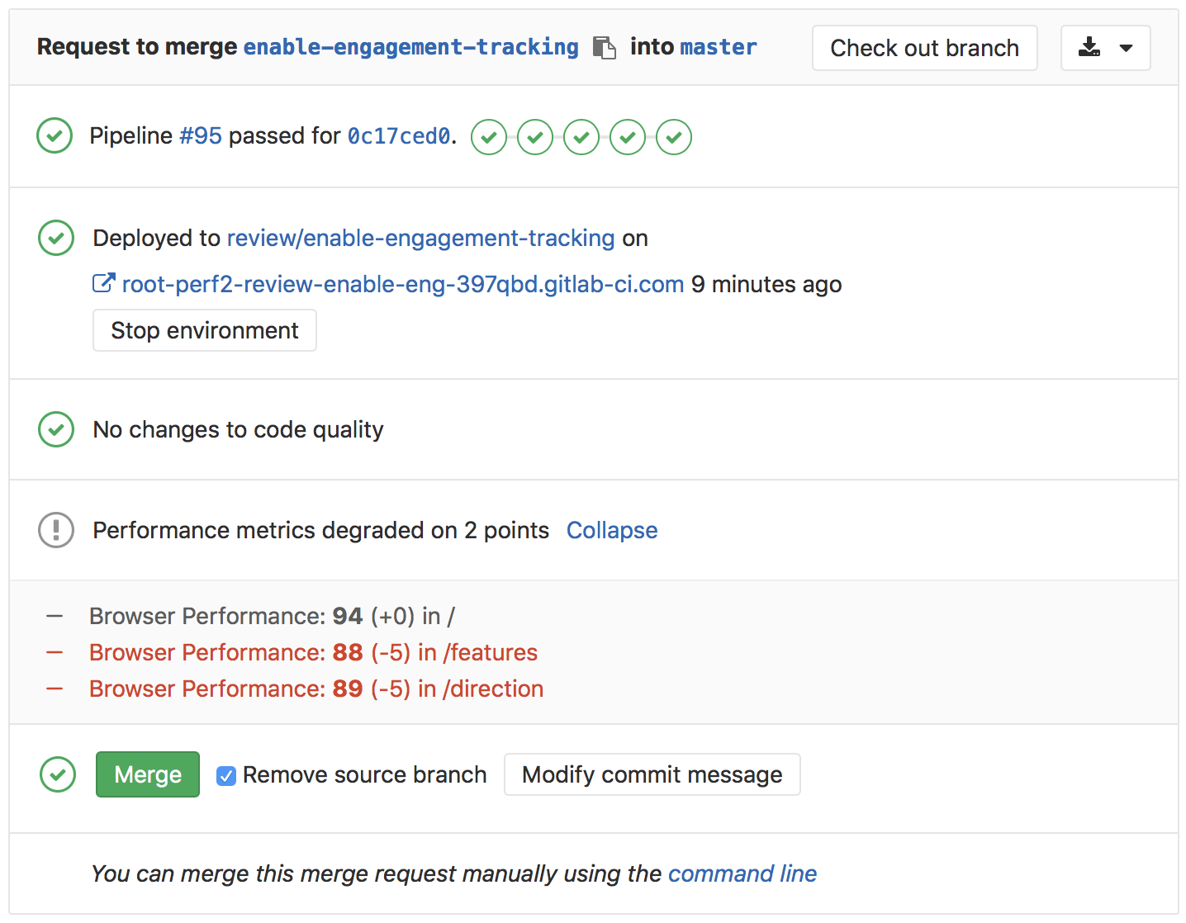The height and width of the screenshot is (923, 1186).
Task: Uncheck Remove source branch
Action: [226, 775]
